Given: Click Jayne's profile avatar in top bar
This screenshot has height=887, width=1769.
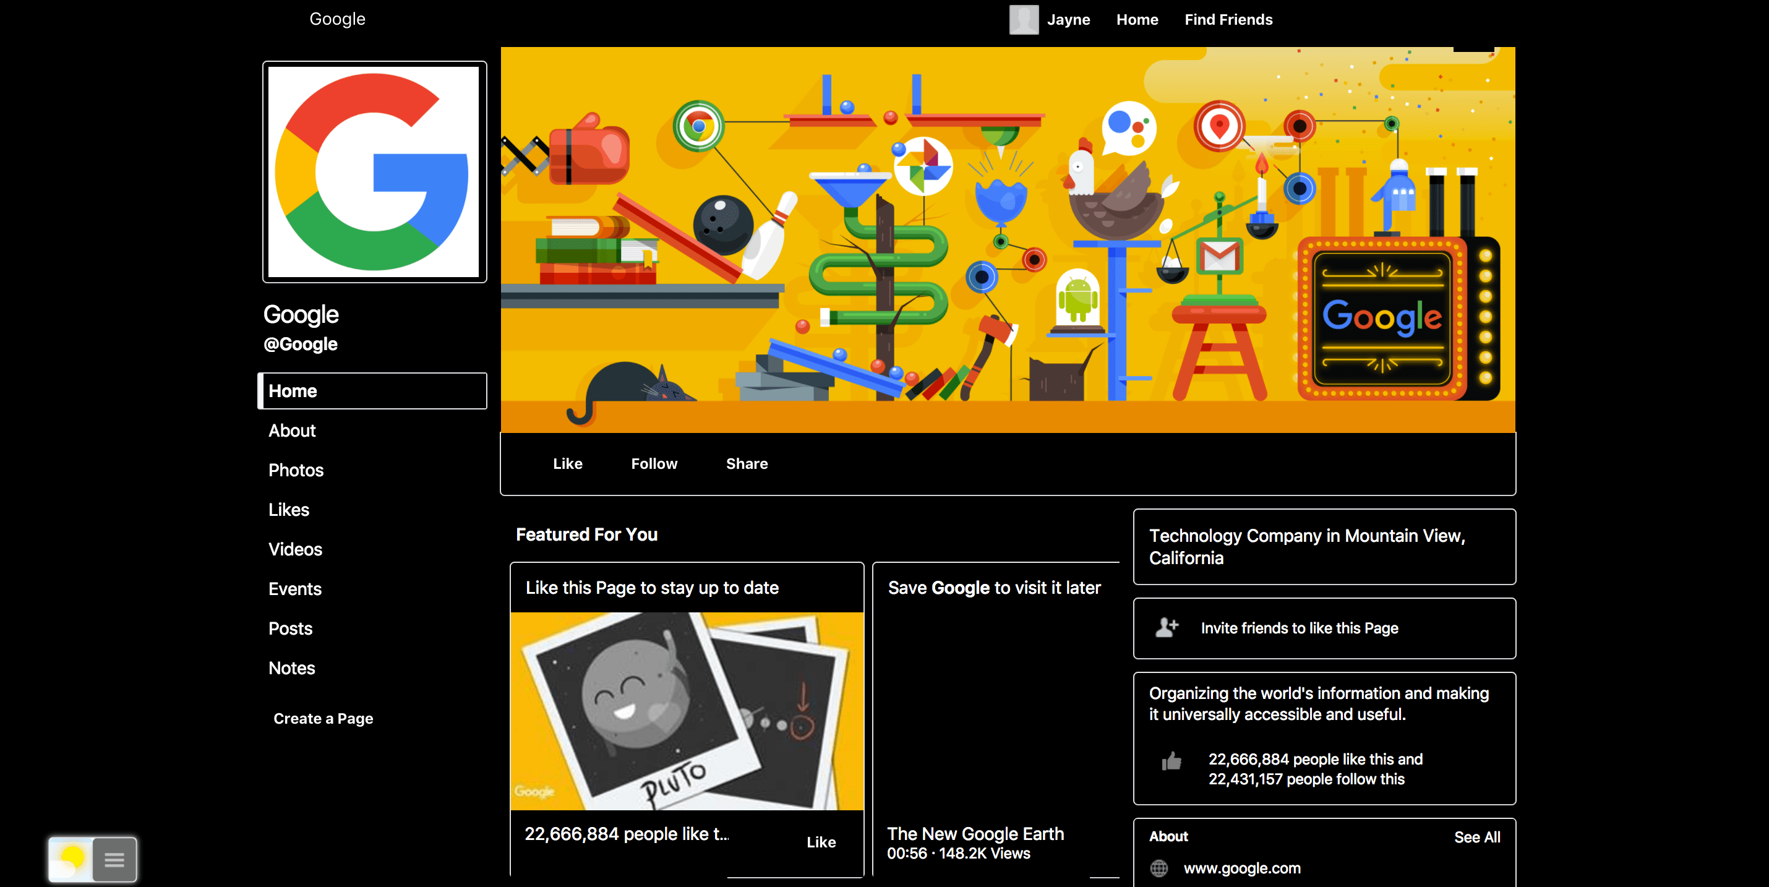Looking at the screenshot, I should 1023,19.
